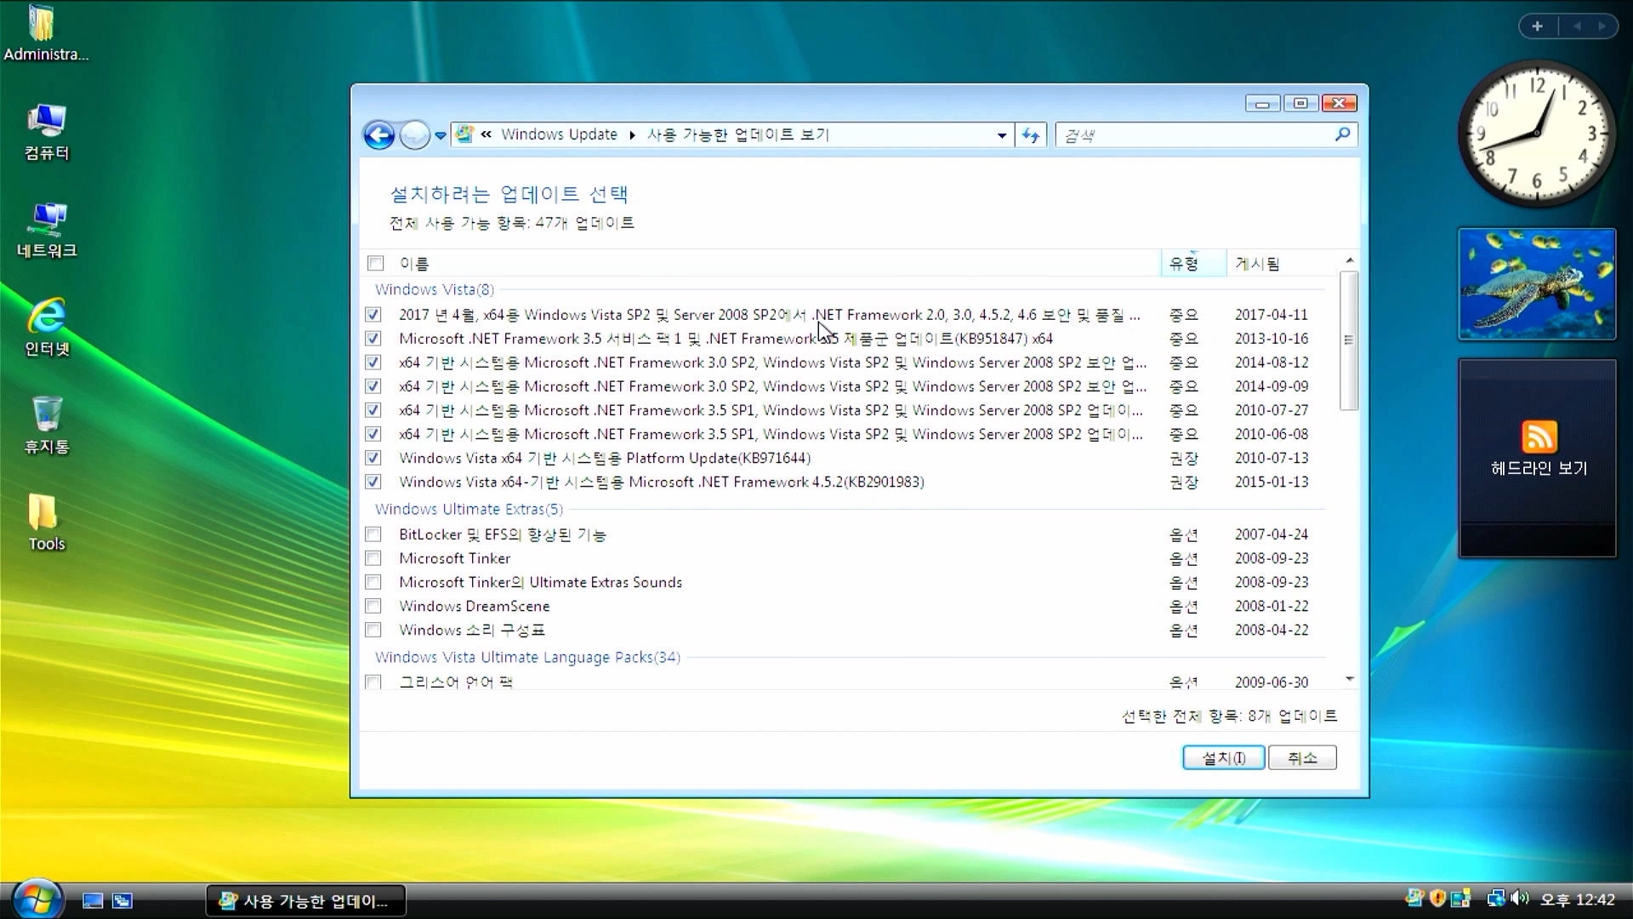Click the 취소 cancel button
The width and height of the screenshot is (1633, 919).
(1301, 757)
